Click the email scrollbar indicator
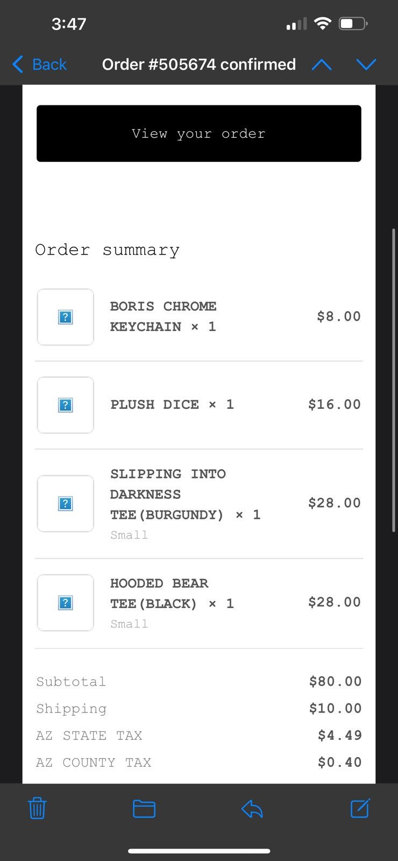This screenshot has height=861, width=398. pyautogui.click(x=394, y=380)
